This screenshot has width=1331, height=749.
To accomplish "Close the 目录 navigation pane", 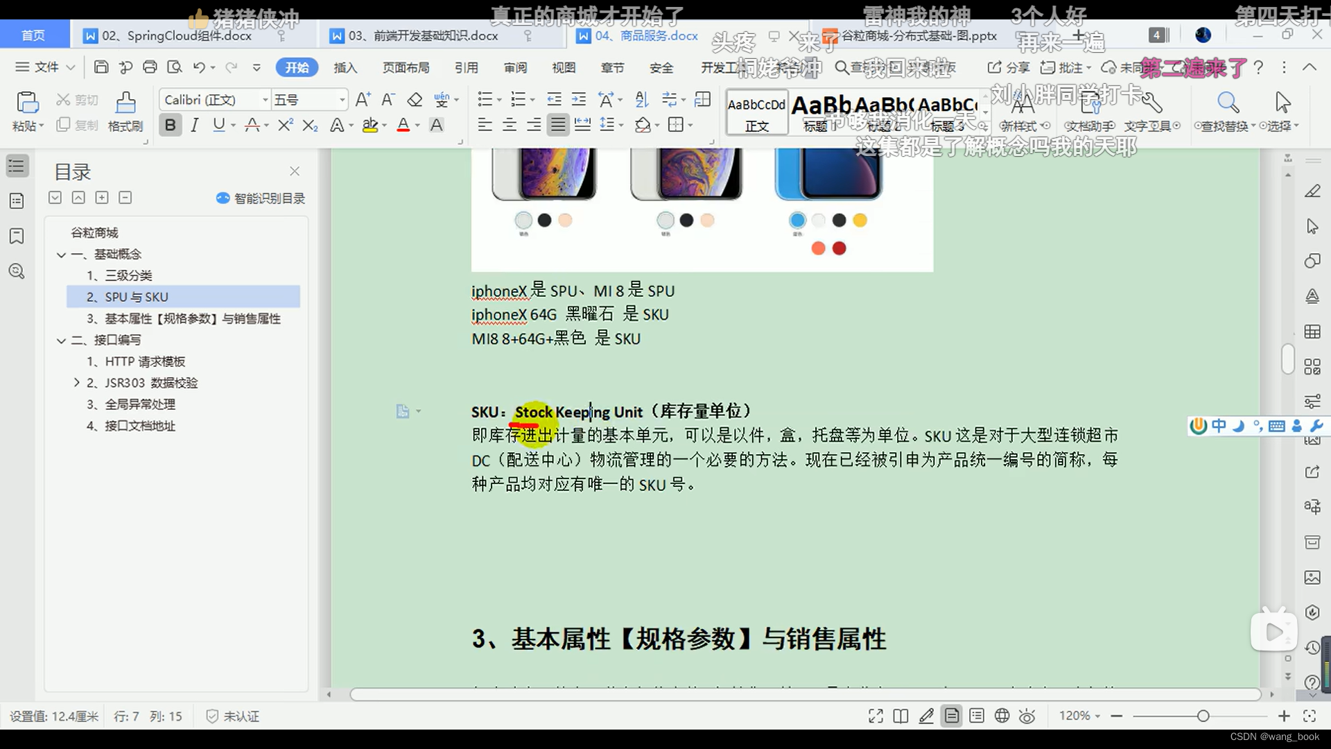I will (x=295, y=171).
